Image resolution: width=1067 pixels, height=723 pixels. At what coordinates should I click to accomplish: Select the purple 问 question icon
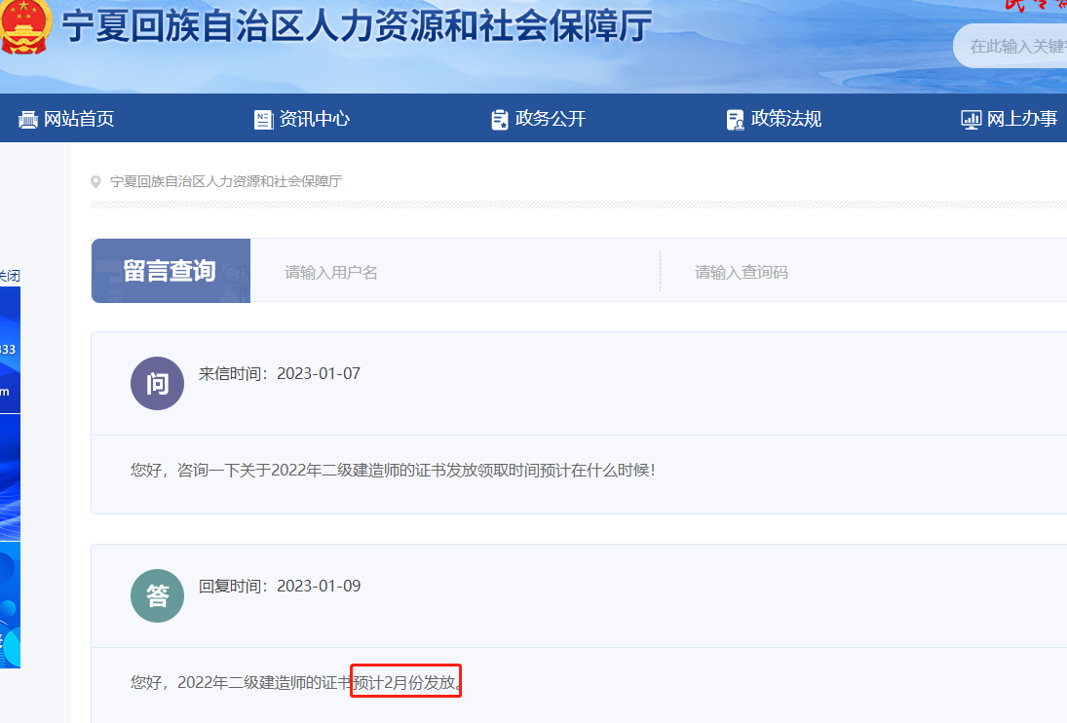click(157, 383)
